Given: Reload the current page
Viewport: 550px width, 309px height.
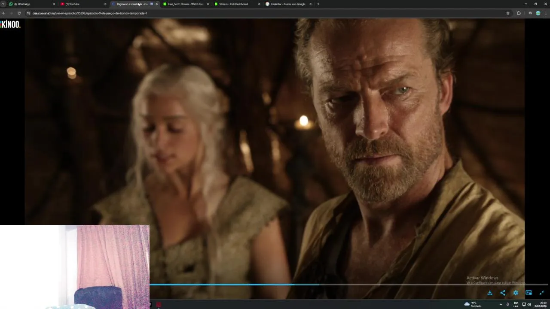Looking at the screenshot, I should point(19,13).
